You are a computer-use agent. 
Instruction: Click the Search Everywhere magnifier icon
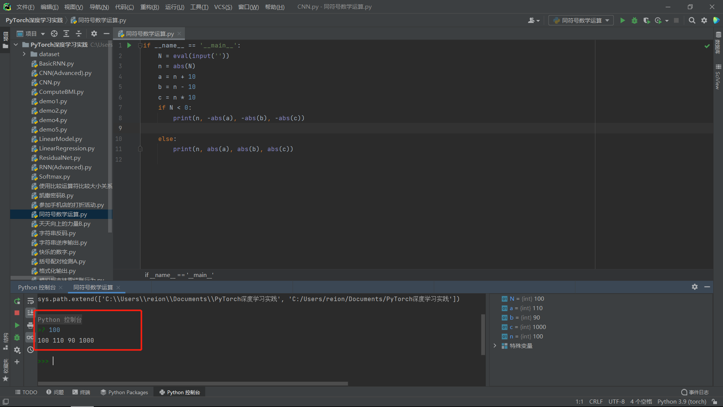[692, 21]
